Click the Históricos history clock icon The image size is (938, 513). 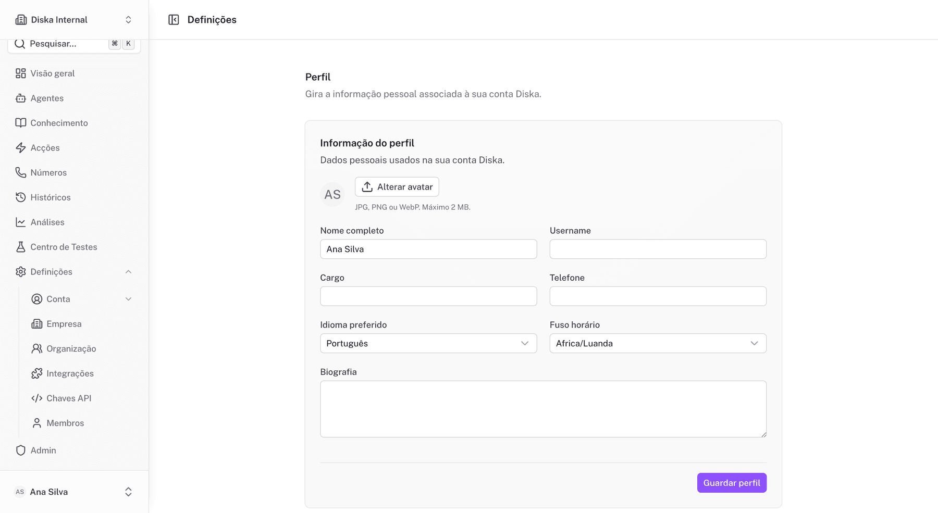tap(21, 197)
